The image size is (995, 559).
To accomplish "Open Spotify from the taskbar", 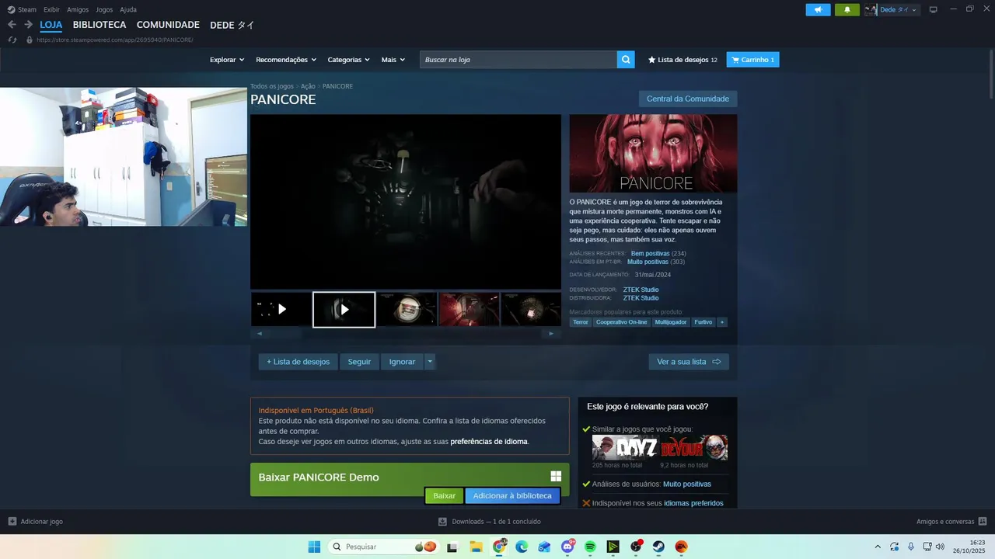I will click(x=590, y=547).
